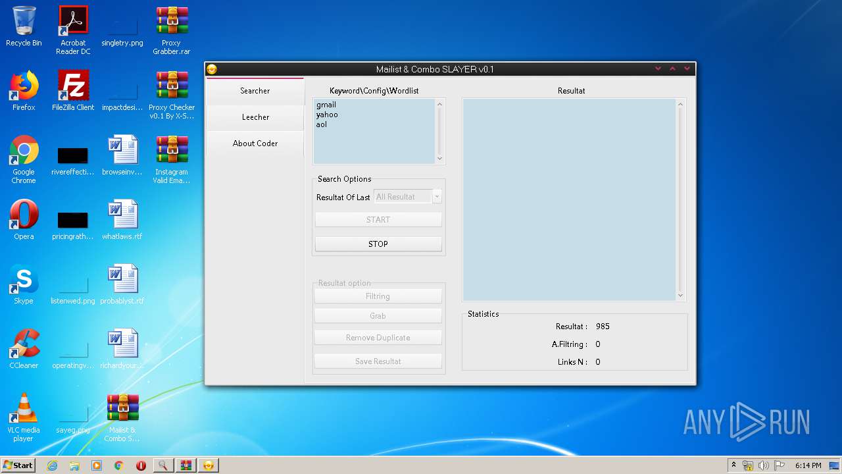
Task: Click the Filtring button
Action: click(378, 296)
